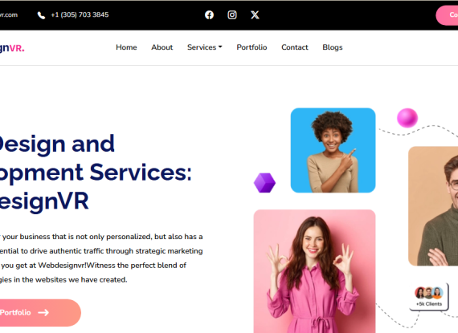Open the X (Twitter) social icon
The image size is (458, 333).
tap(255, 15)
